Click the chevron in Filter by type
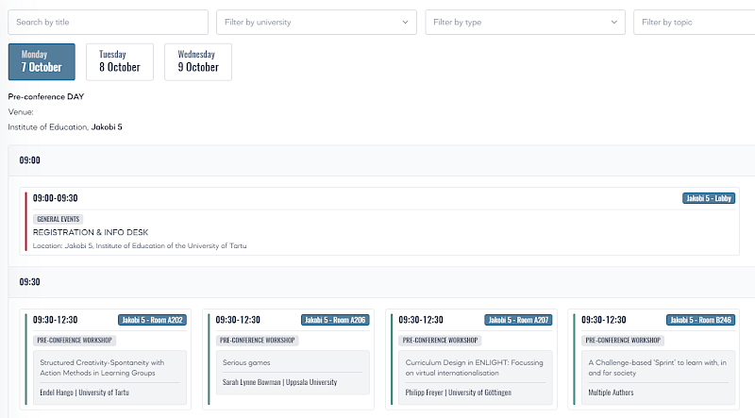 (613, 22)
